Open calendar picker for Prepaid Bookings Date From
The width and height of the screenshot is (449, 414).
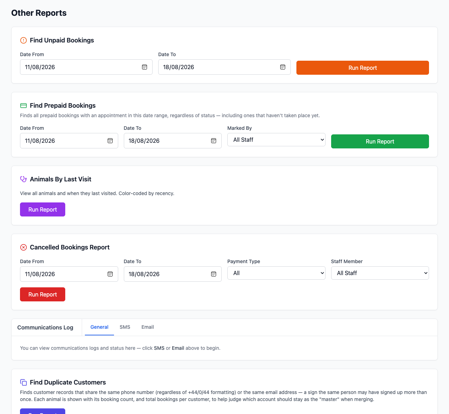pyautogui.click(x=110, y=141)
